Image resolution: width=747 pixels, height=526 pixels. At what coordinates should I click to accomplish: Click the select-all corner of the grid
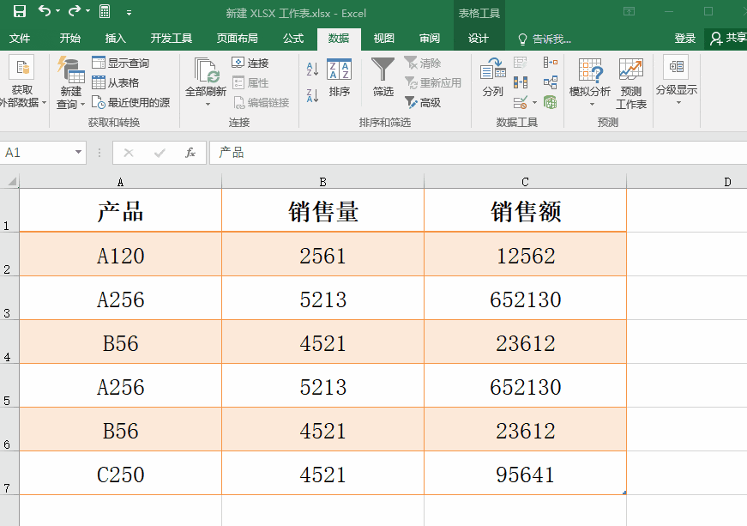click(x=11, y=182)
